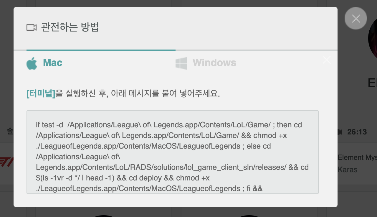Click the 26:13 game duration label
This screenshot has height=217, width=377.
[357, 132]
